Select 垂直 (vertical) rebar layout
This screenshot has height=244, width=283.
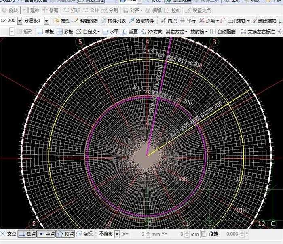(x=130, y=32)
